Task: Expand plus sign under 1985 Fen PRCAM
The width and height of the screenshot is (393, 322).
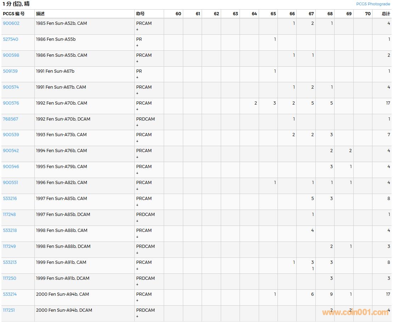Action: [x=137, y=30]
